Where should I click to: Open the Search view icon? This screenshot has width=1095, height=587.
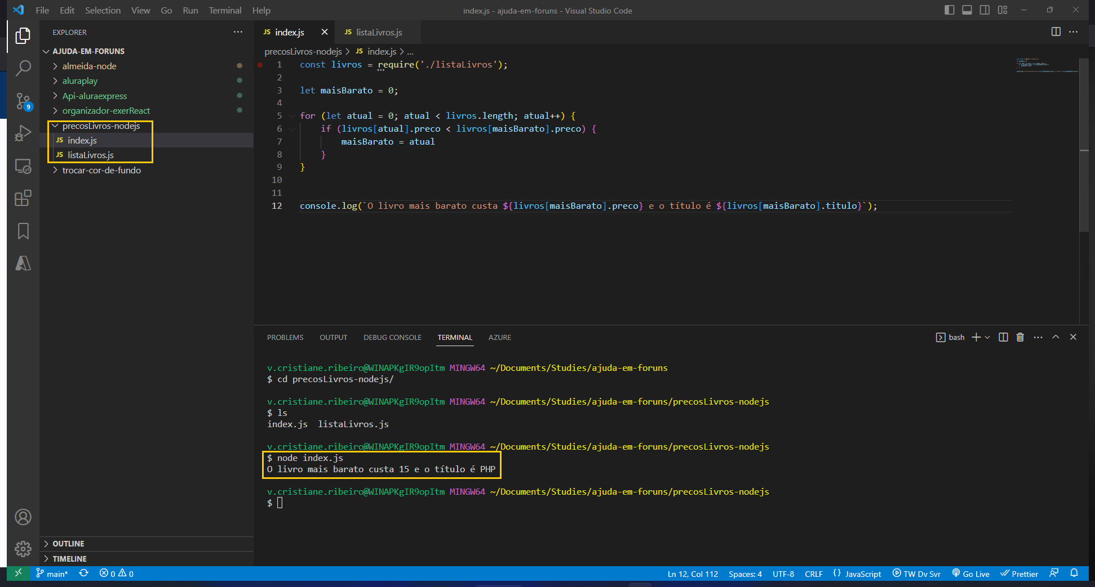tap(23, 69)
